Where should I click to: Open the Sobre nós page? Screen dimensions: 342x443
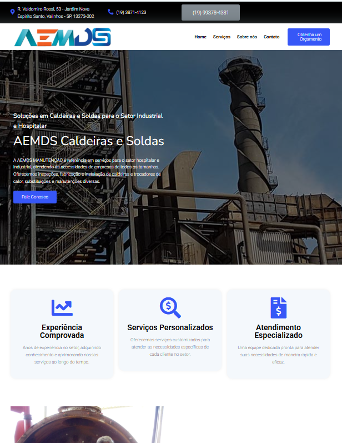247,37
